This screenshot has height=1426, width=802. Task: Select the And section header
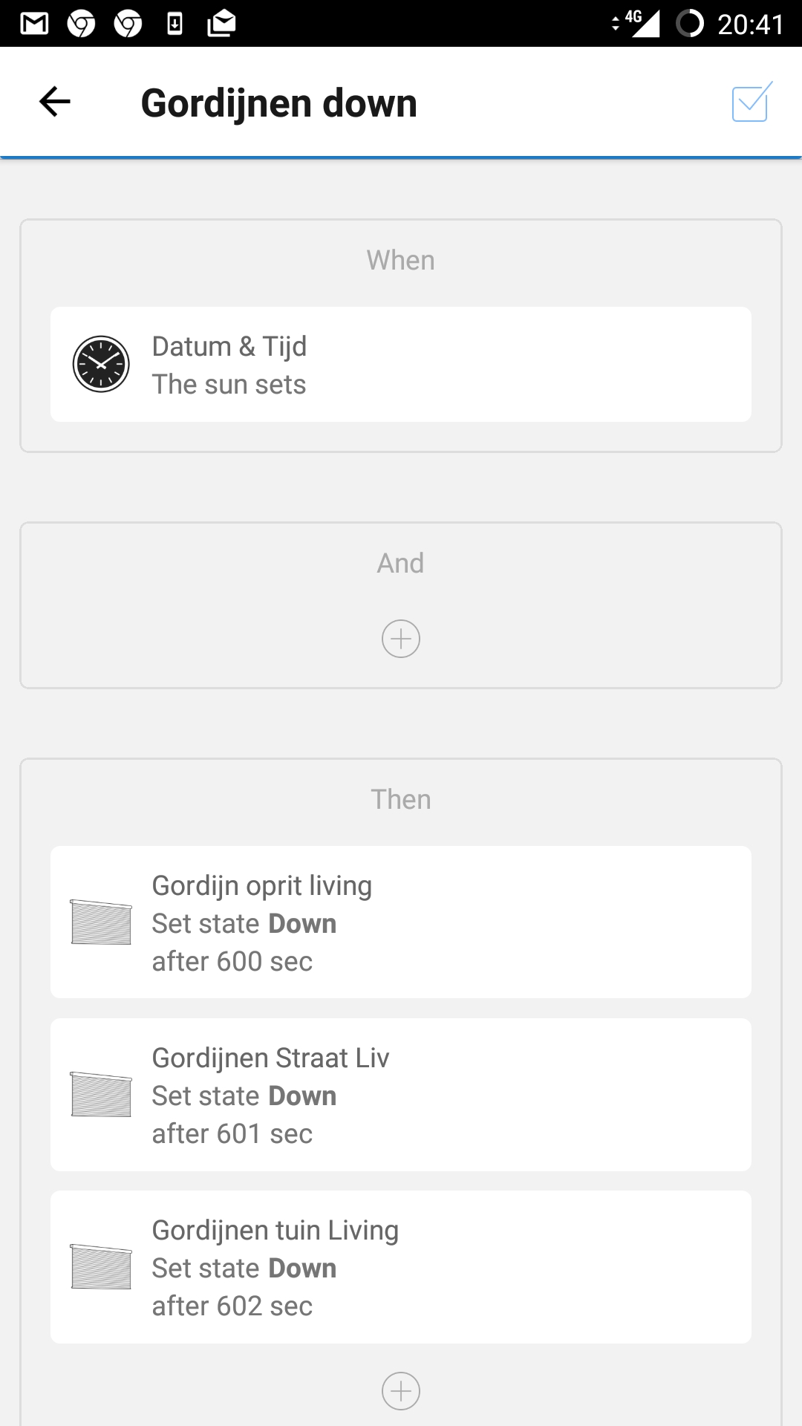(401, 564)
